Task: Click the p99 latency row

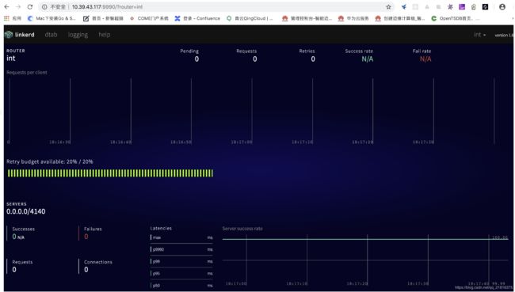Action: pyautogui.click(x=181, y=261)
